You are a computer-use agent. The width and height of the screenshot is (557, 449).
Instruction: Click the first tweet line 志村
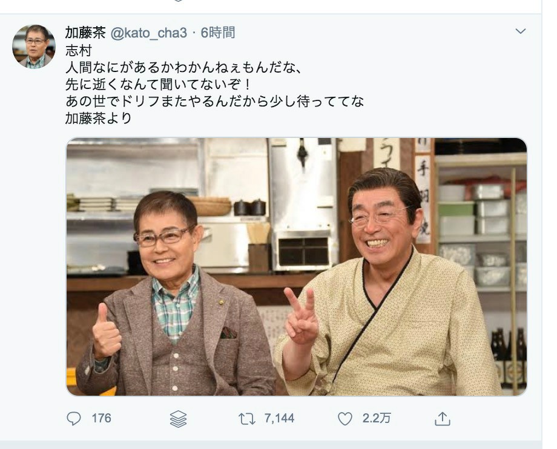[x=79, y=50]
